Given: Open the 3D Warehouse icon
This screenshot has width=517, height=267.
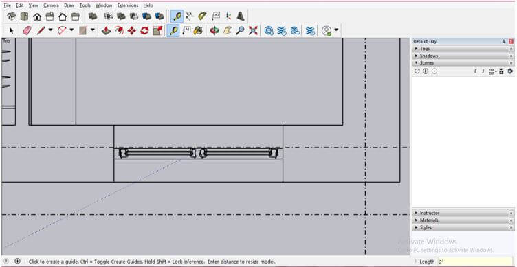Looking at the screenshot, I should pyautogui.click(x=269, y=31).
